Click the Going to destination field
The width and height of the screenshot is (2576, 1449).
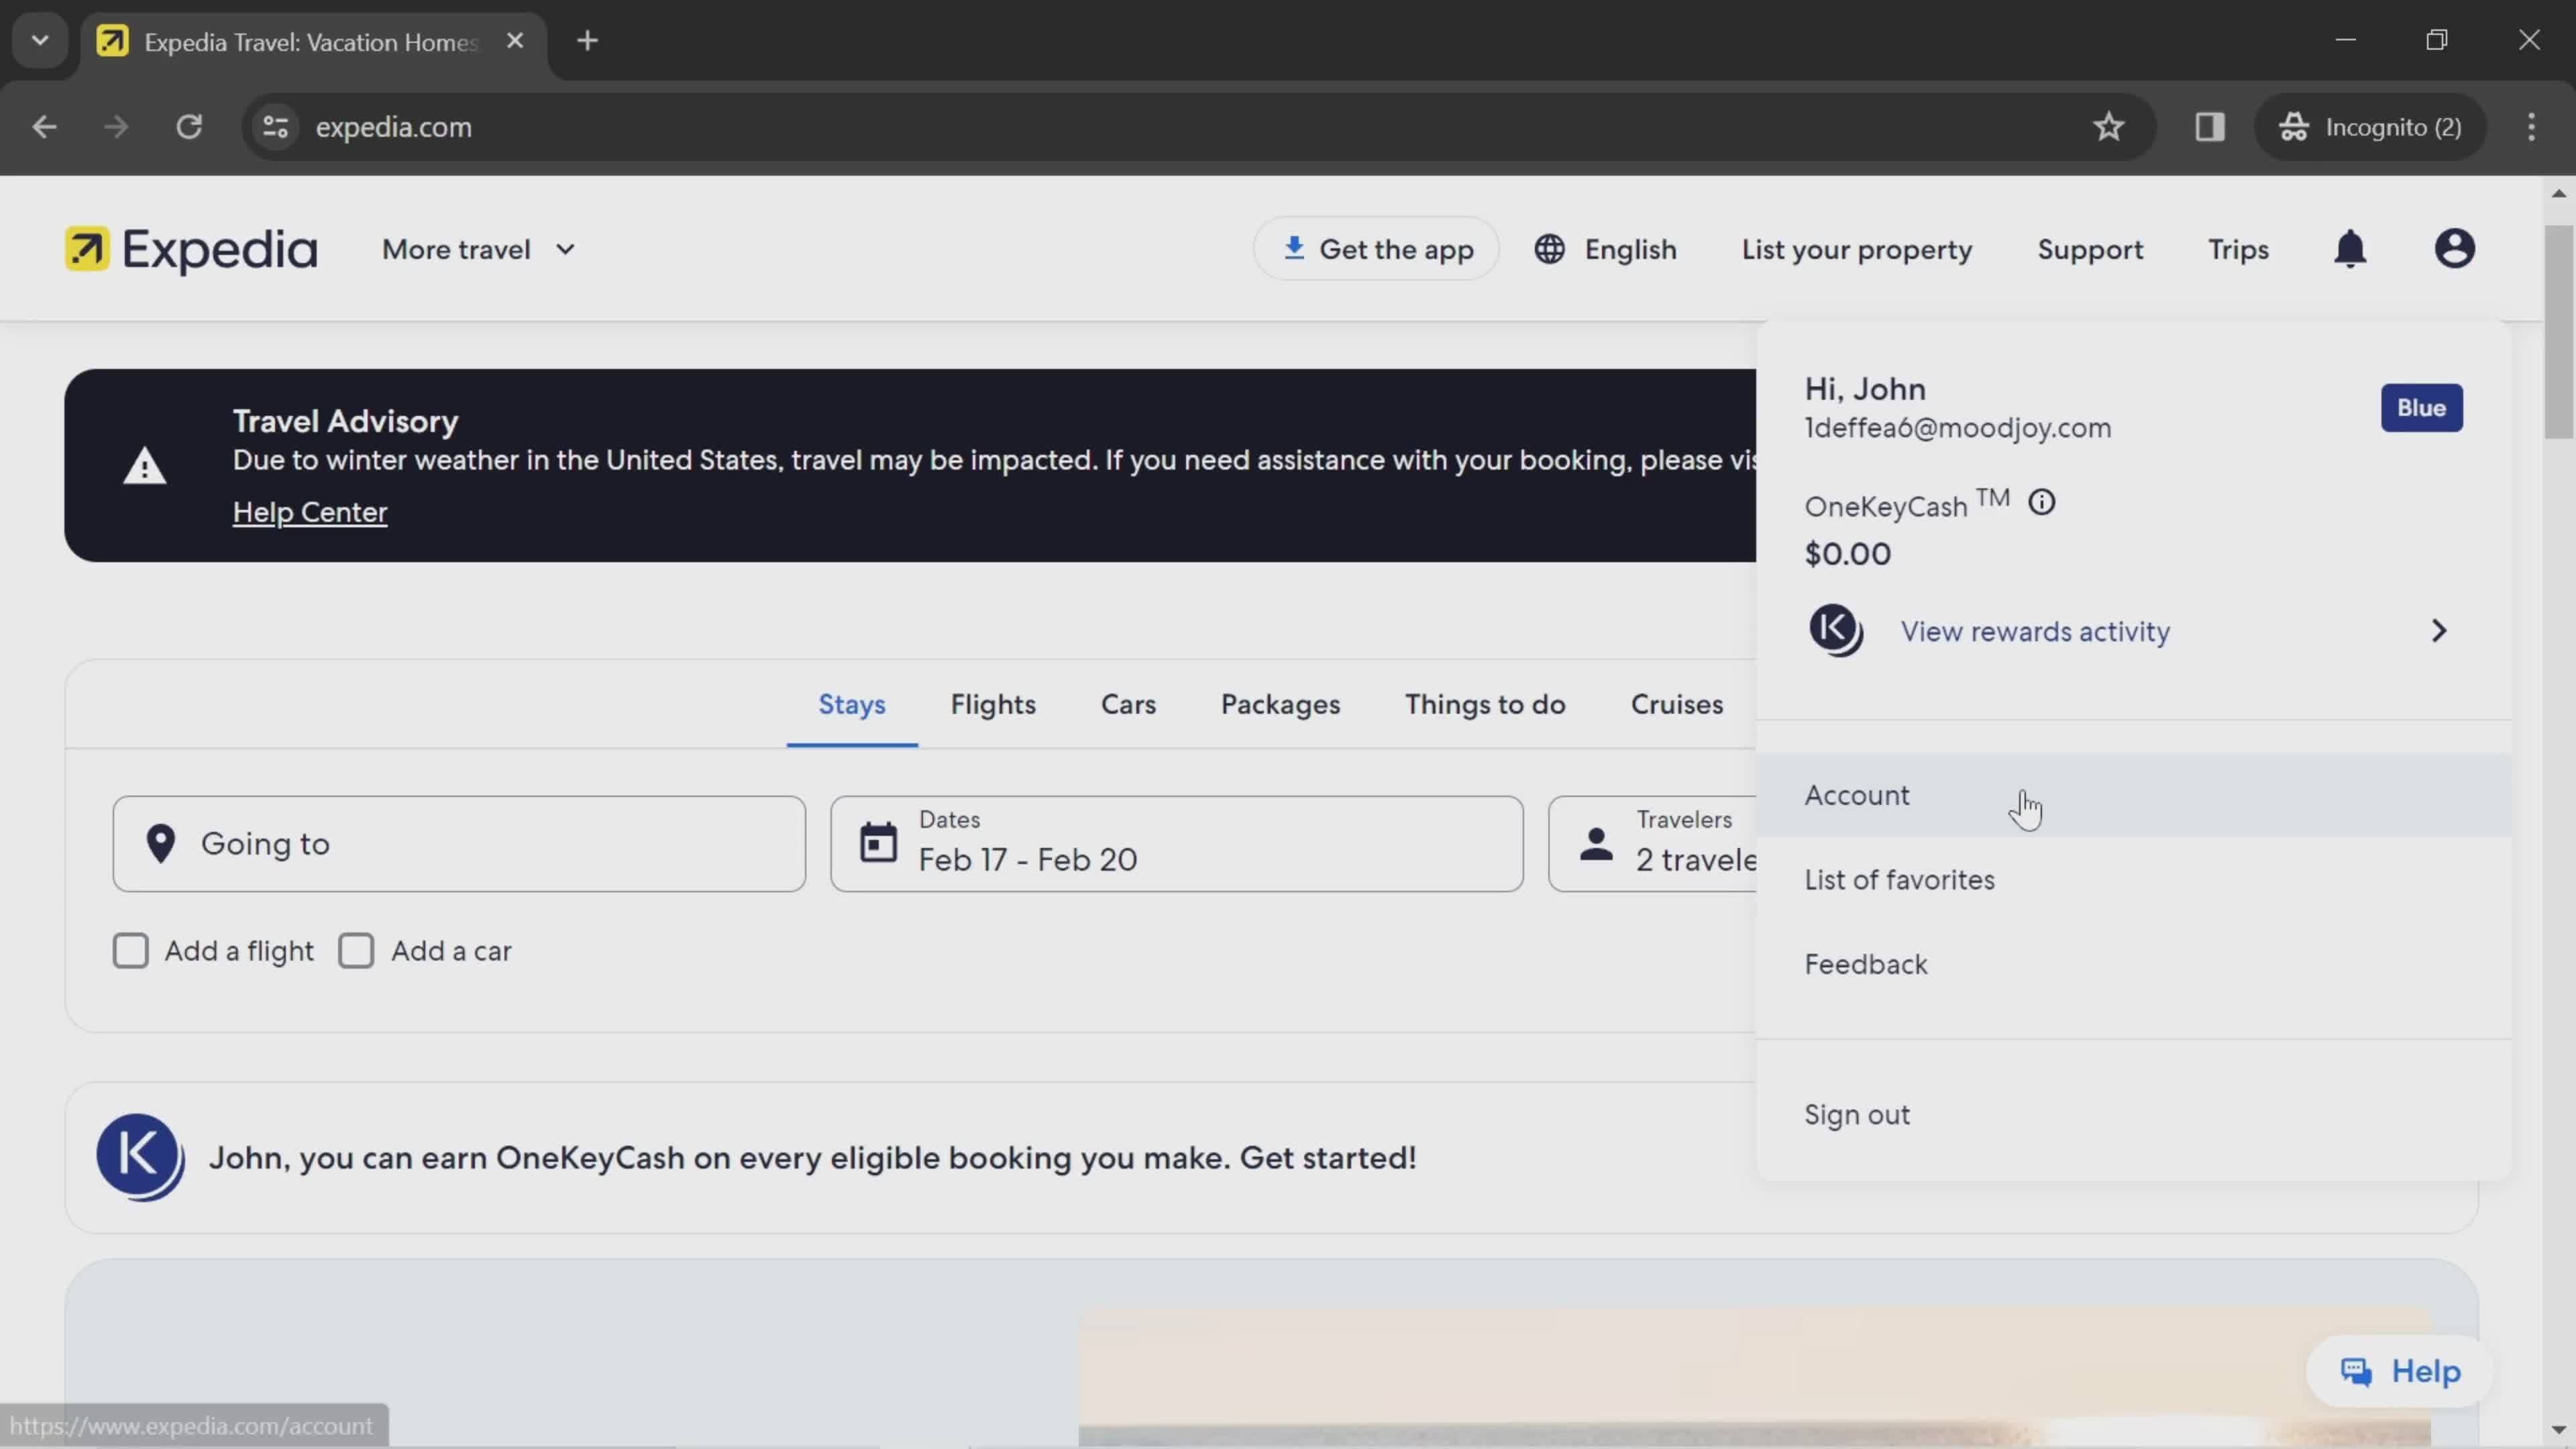coord(459,844)
